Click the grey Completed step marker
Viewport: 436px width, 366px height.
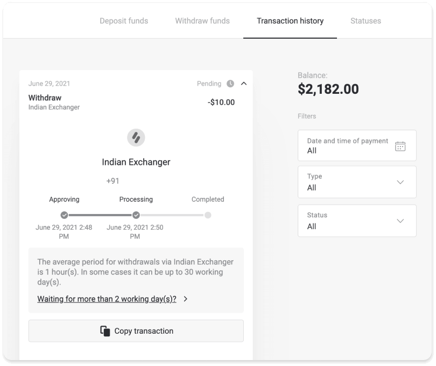click(x=208, y=214)
